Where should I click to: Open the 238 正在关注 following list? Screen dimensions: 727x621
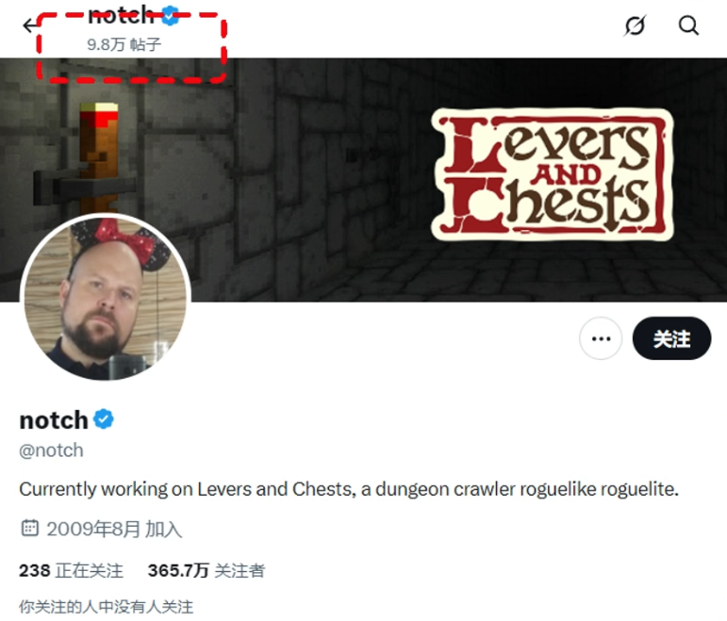click(x=71, y=570)
